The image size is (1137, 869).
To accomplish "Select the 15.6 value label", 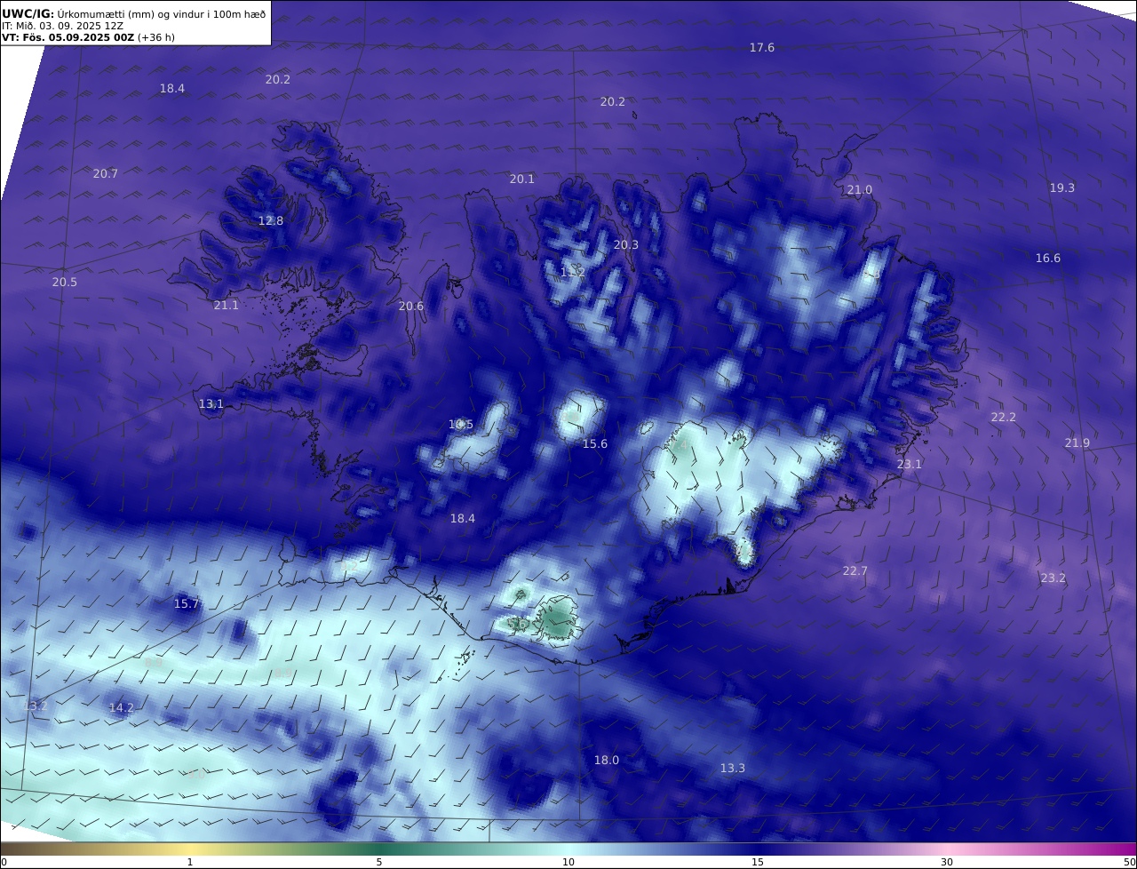I will pyautogui.click(x=595, y=444).
